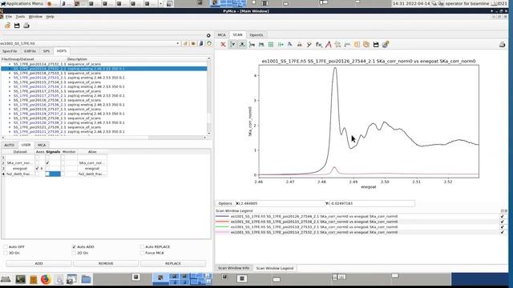
Task: Enable the 3D On checkbox
Action: [6, 253]
